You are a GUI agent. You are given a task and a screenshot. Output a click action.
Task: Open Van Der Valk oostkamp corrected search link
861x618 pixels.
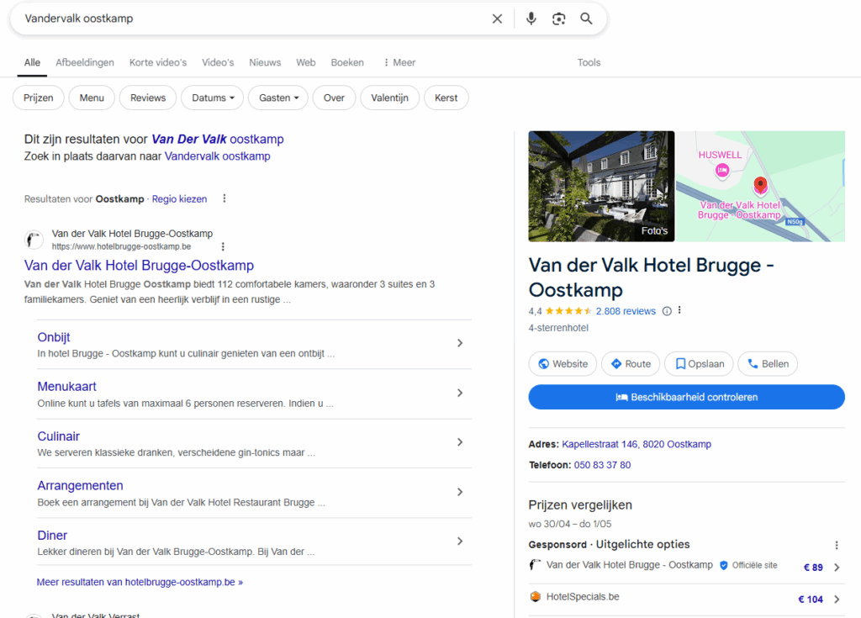click(218, 139)
